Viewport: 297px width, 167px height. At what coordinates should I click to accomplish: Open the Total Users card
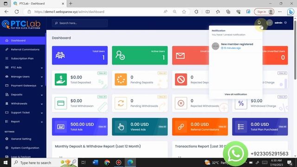80,55
